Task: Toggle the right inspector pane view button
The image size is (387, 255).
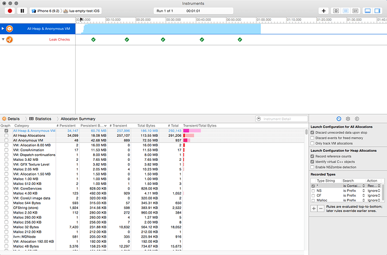Action: tap(377, 11)
